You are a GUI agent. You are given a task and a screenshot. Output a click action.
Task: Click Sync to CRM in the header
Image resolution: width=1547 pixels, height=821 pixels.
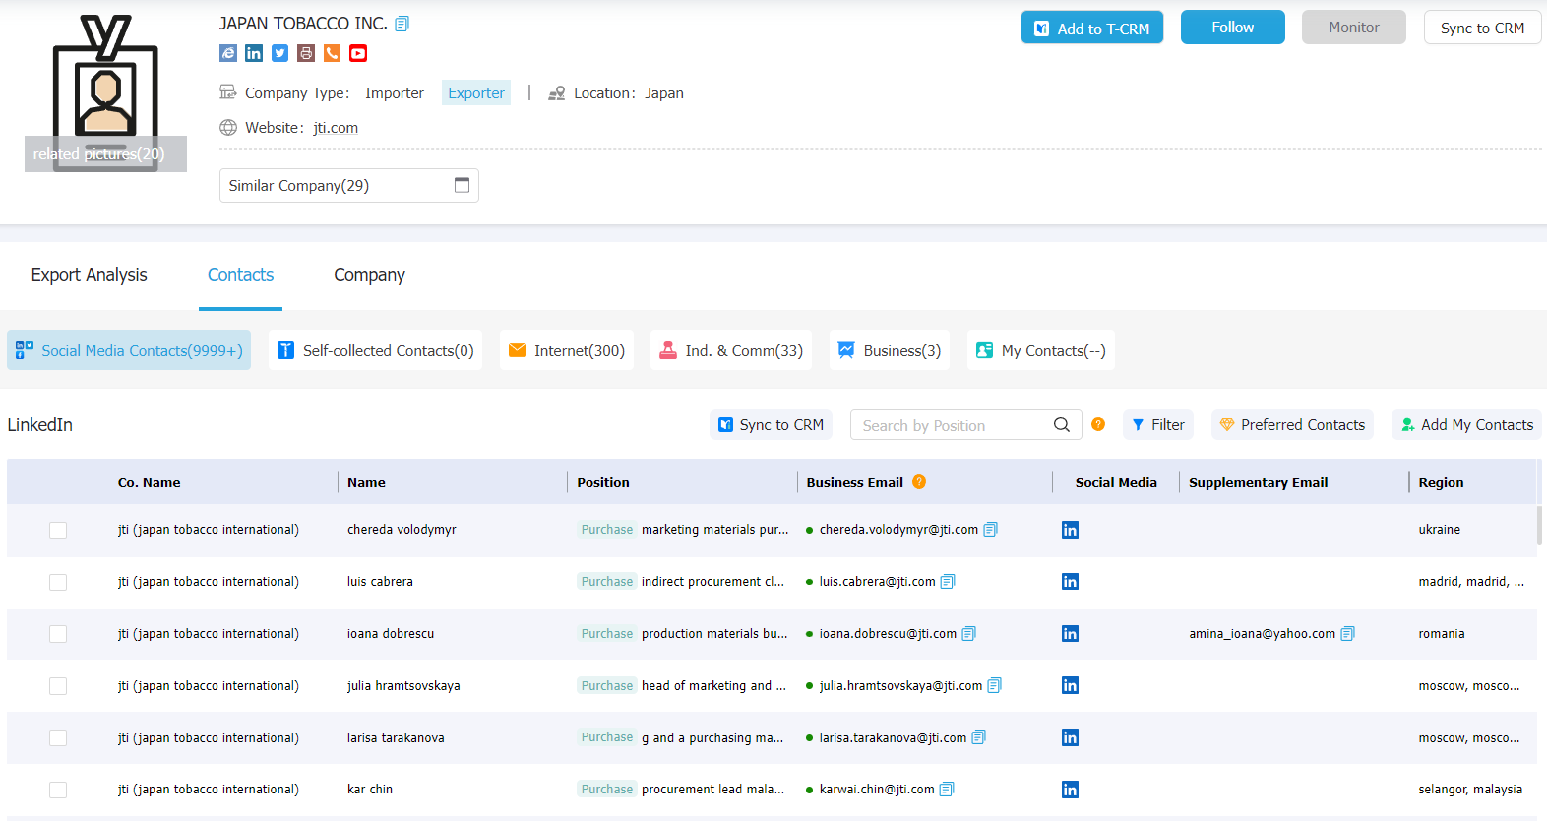pyautogui.click(x=1482, y=28)
